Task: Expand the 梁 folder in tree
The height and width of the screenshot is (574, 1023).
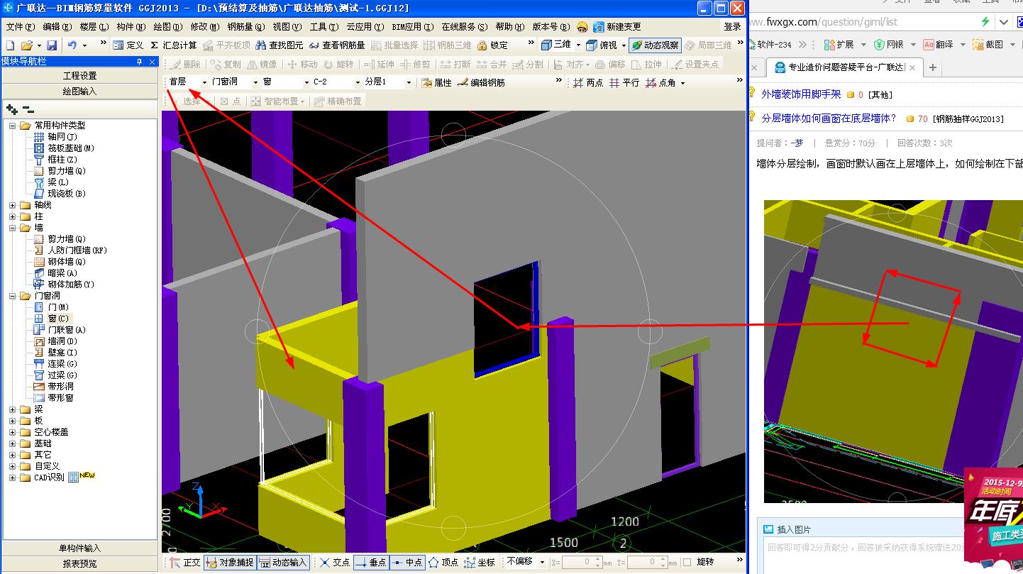Action: click(x=13, y=409)
